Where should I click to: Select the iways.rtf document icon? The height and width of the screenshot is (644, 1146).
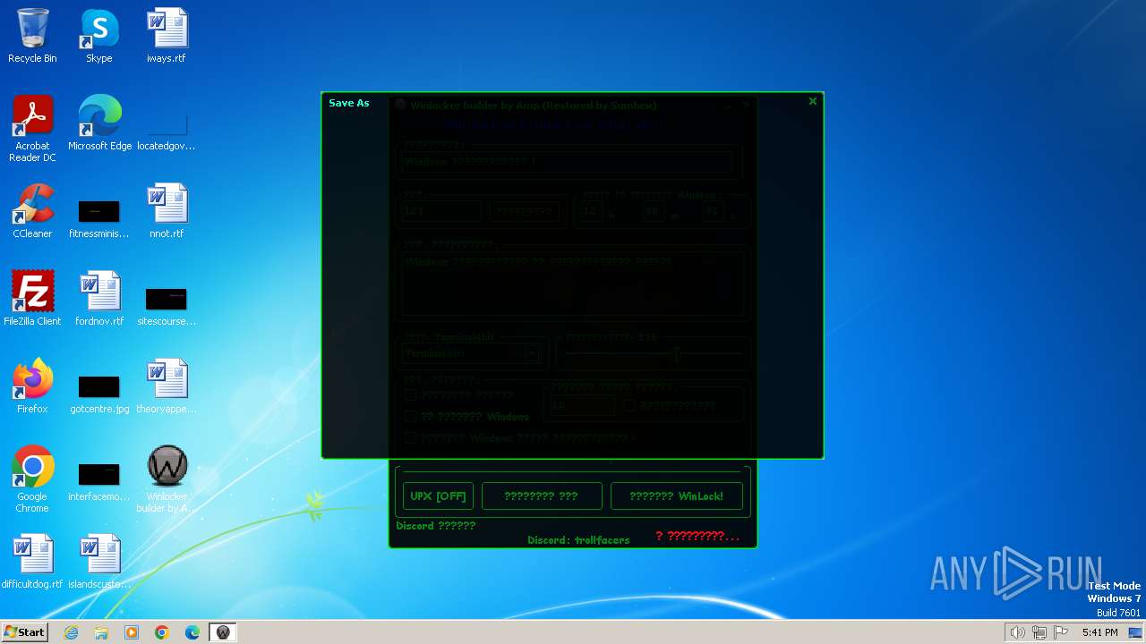click(x=167, y=36)
